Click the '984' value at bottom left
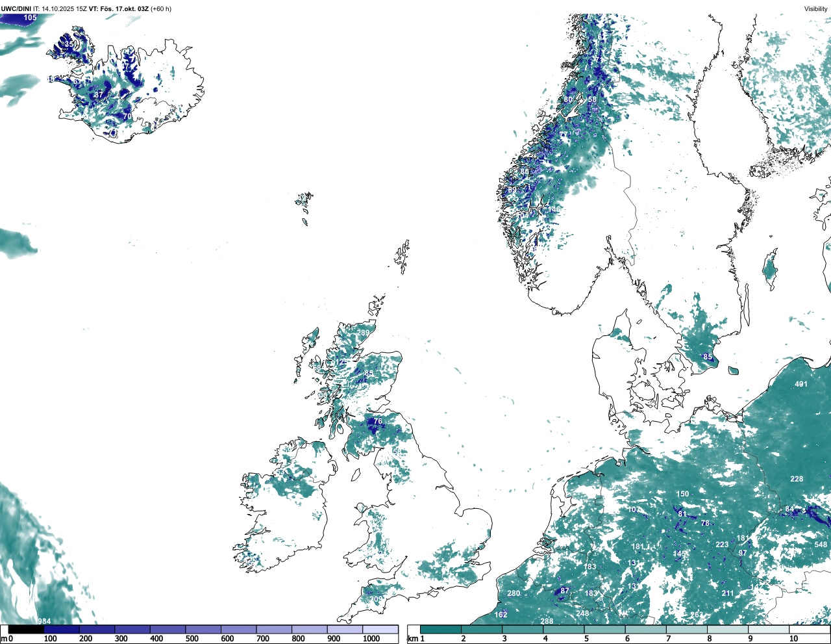 (44, 622)
